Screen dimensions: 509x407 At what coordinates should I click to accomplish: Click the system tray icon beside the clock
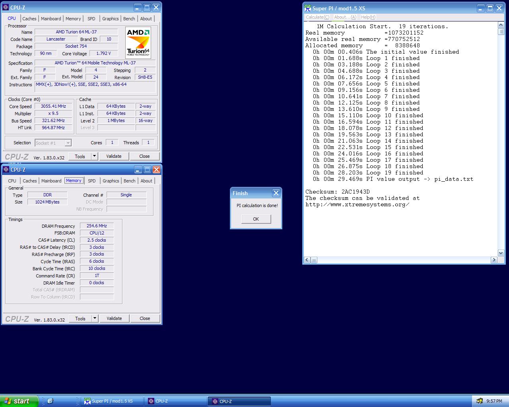480,401
